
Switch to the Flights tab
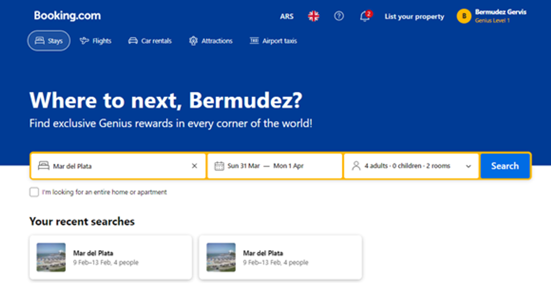(x=95, y=41)
